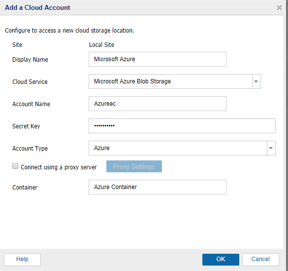
Task: Confirm the cloud account with OK
Action: [x=221, y=260]
